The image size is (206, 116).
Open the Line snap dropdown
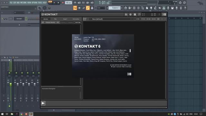point(101,8)
